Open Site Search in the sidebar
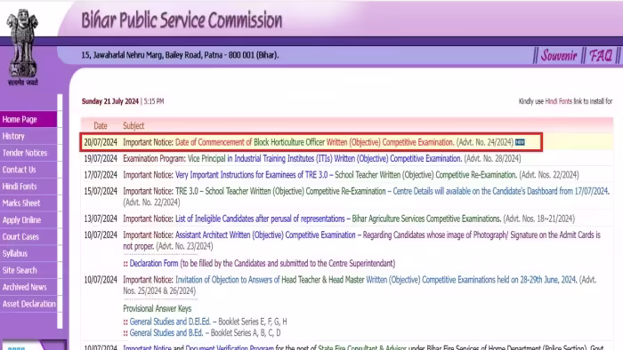The width and height of the screenshot is (623, 350). click(x=28, y=270)
